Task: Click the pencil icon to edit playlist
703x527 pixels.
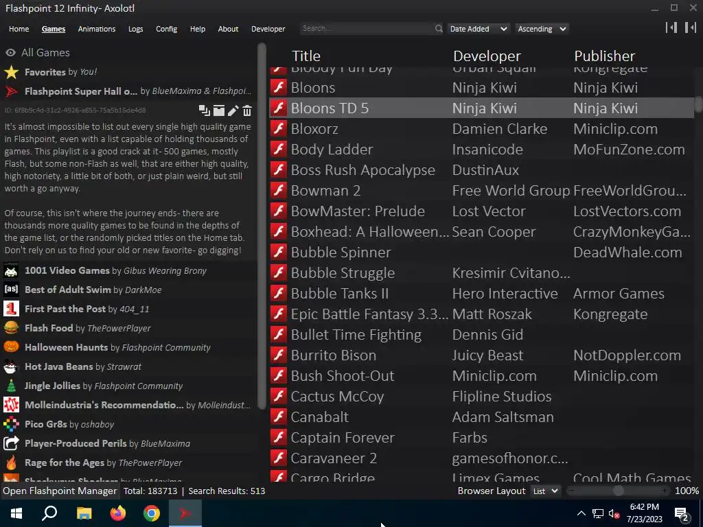Action: point(233,110)
